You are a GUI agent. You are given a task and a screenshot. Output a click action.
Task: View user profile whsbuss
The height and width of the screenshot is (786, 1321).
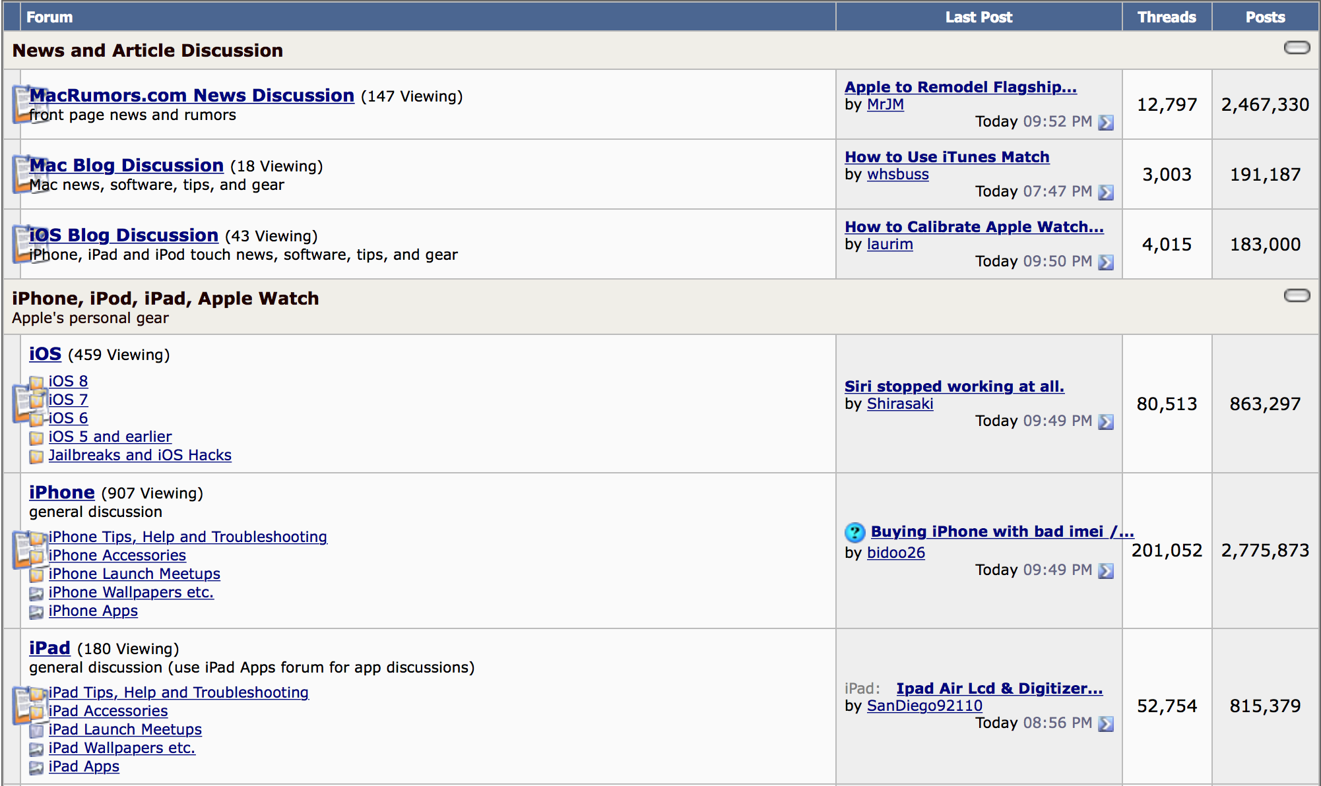tap(898, 174)
